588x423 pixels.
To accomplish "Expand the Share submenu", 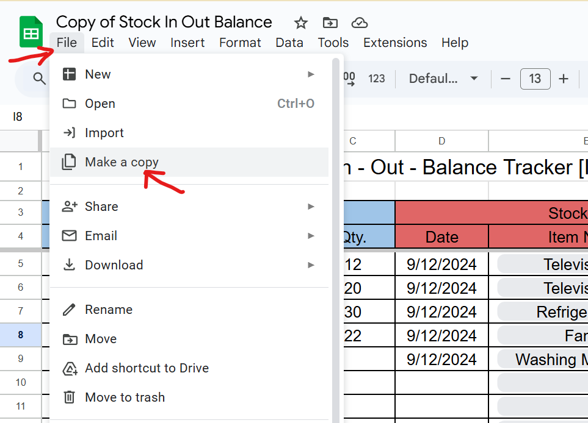I will [x=189, y=207].
